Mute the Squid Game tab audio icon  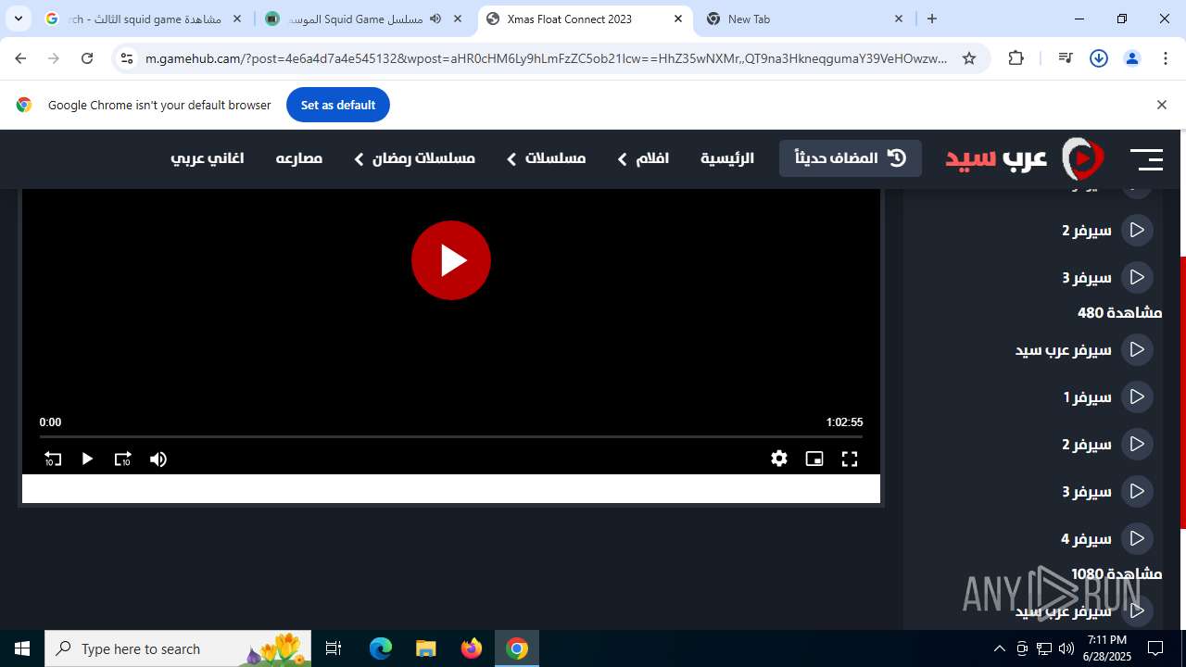coord(435,19)
